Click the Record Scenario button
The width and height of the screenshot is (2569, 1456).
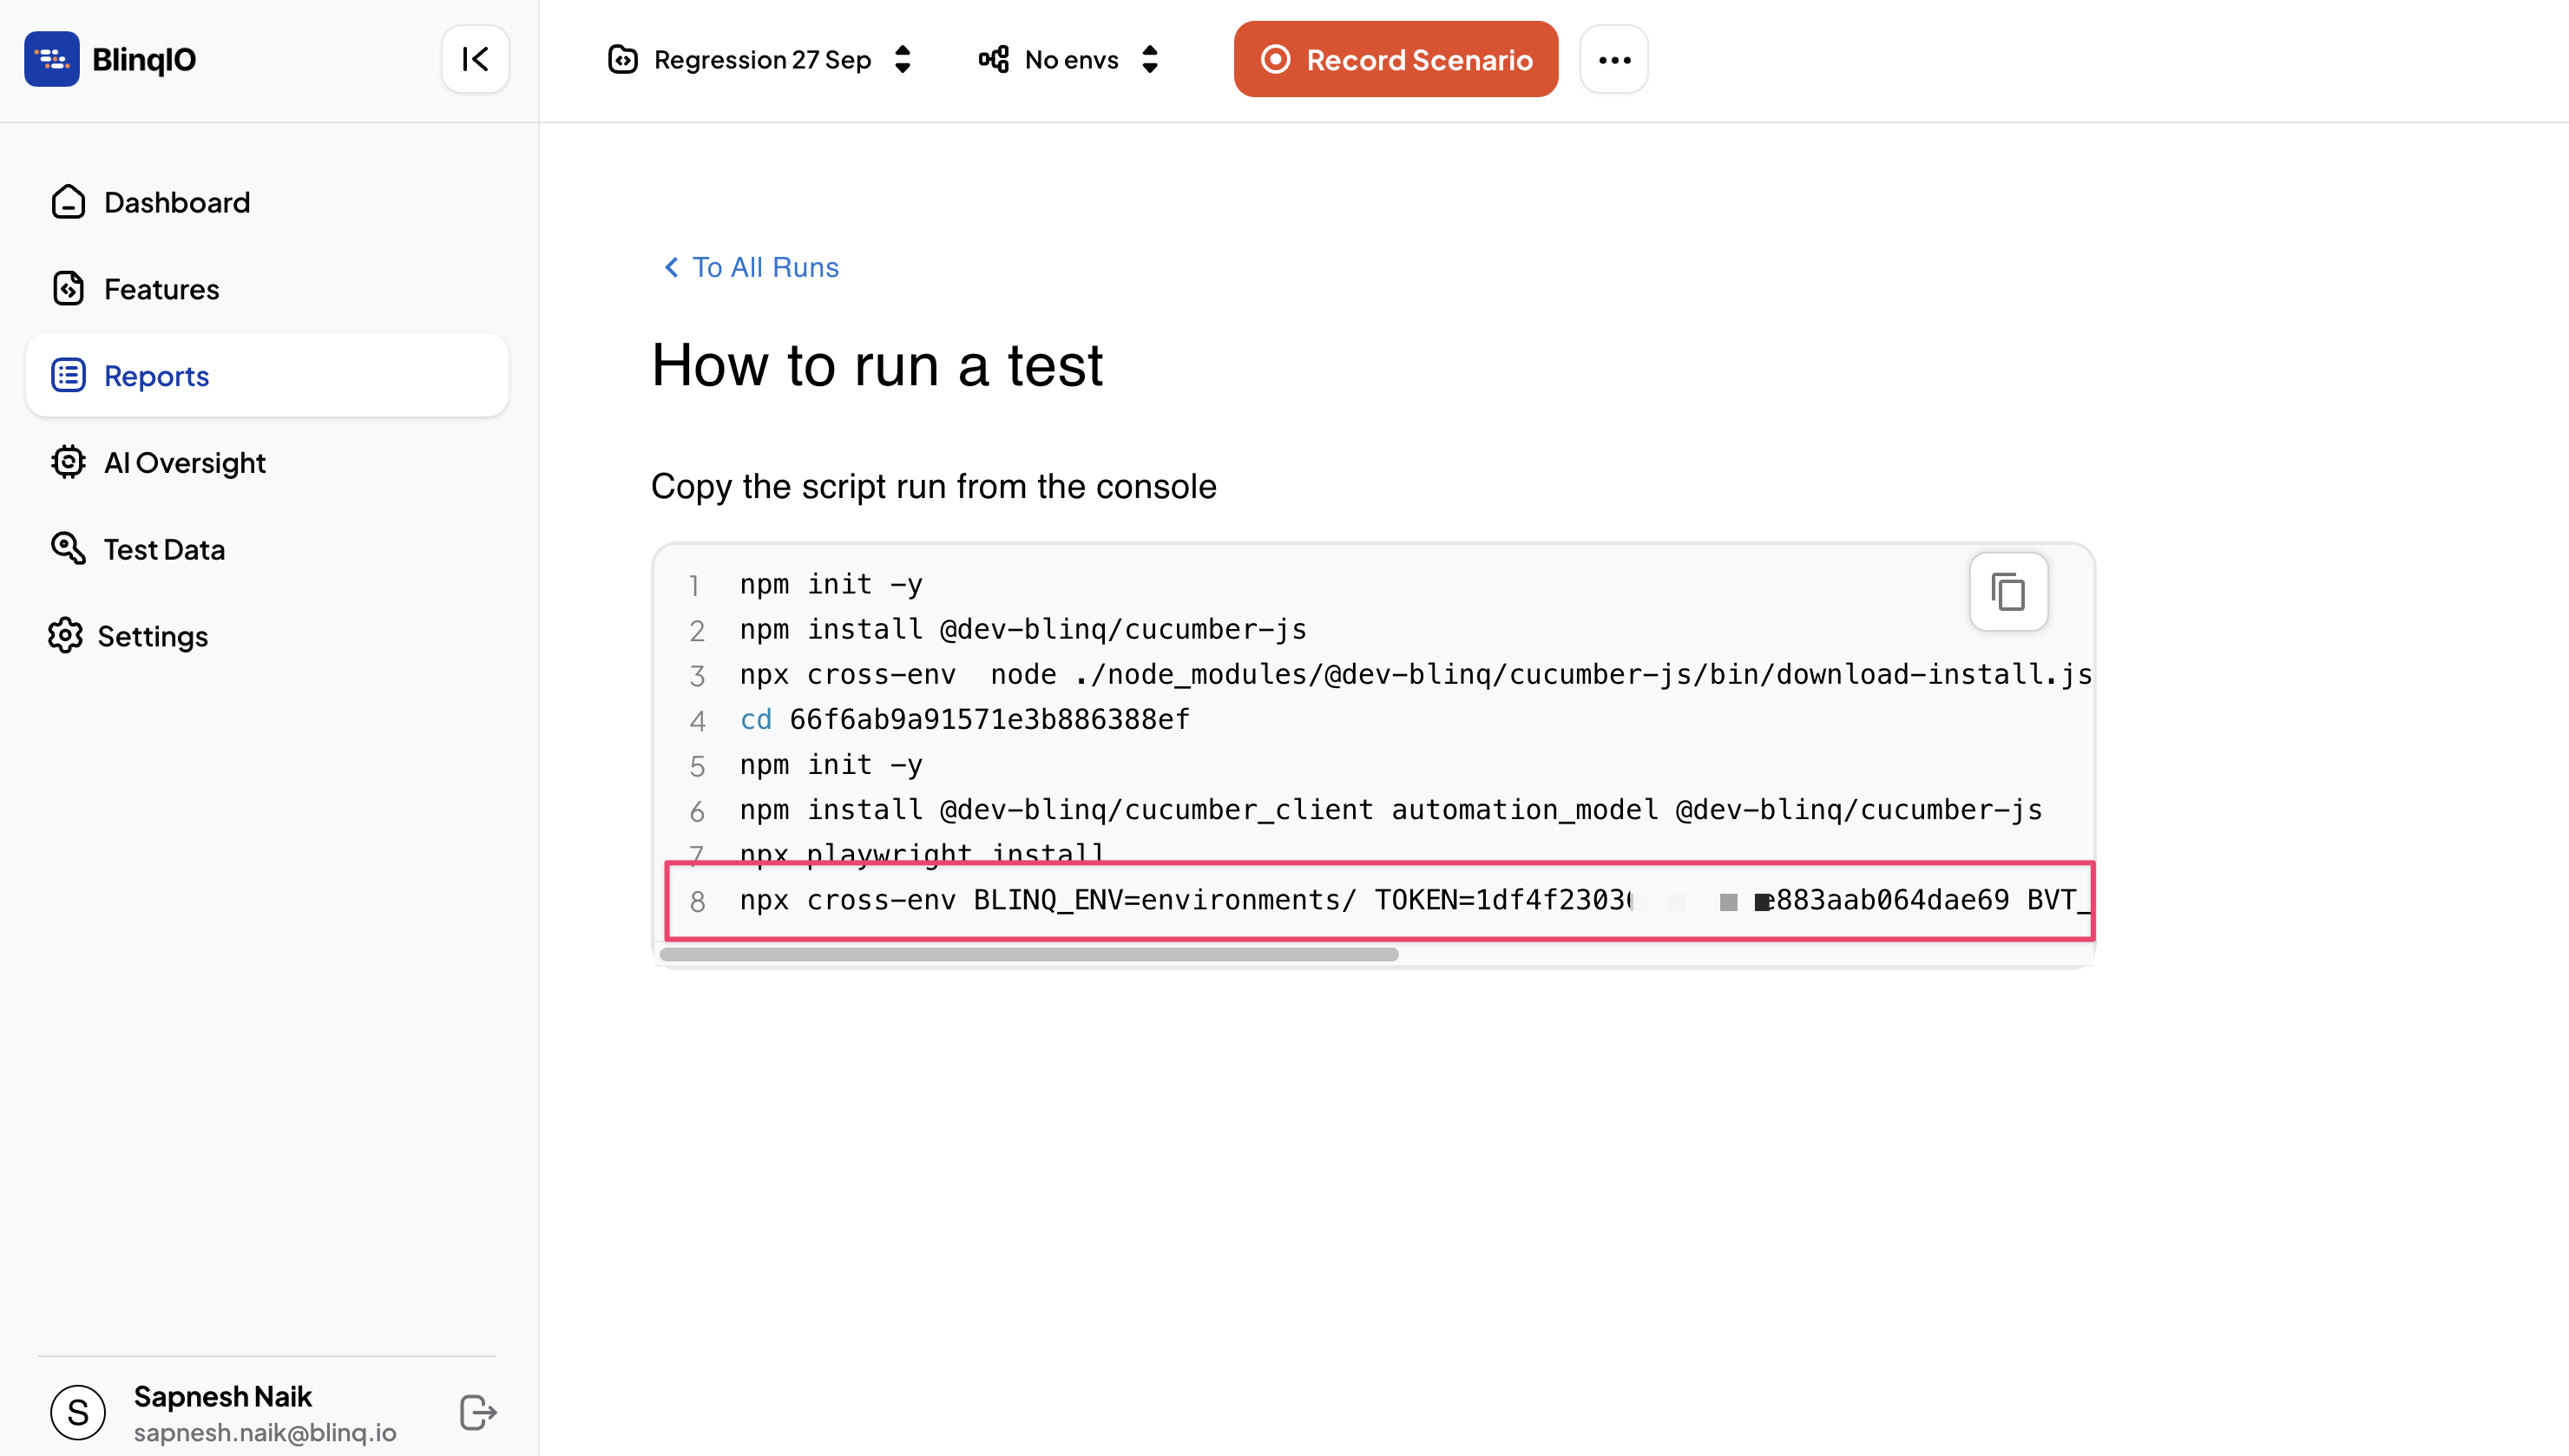coord(1395,59)
